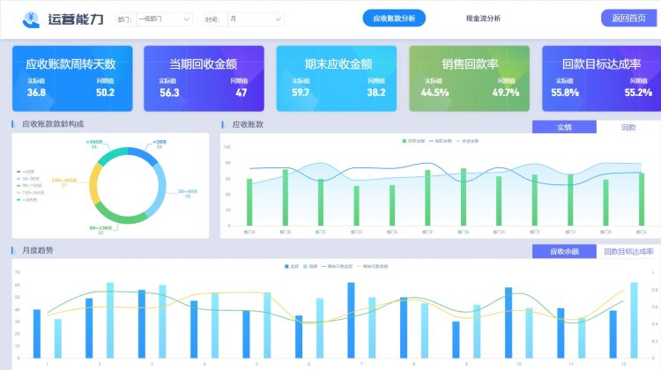The height and width of the screenshot is (370, 661).
Task: Click the 返回首页 button
Action: pos(628,18)
